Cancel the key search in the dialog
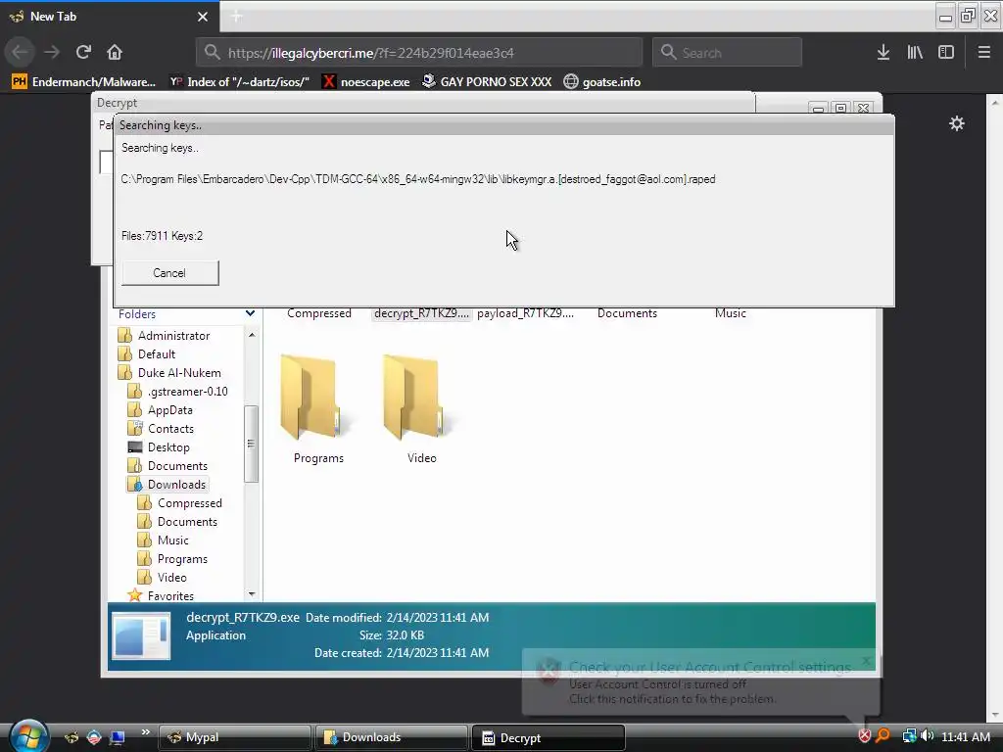 tap(170, 273)
